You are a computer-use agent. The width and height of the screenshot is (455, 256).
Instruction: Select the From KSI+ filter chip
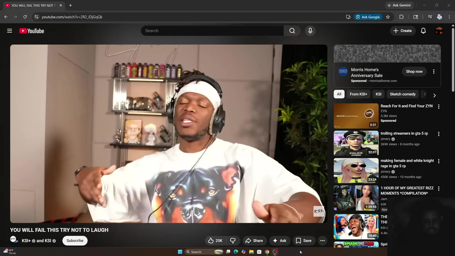(358, 94)
